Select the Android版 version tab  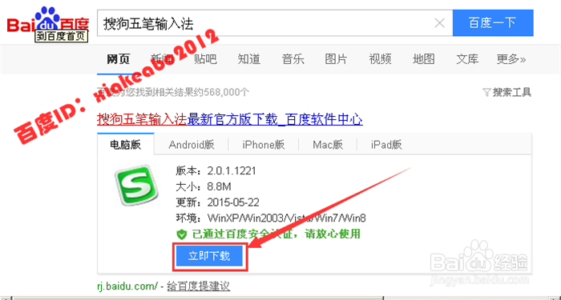pyautogui.click(x=192, y=145)
